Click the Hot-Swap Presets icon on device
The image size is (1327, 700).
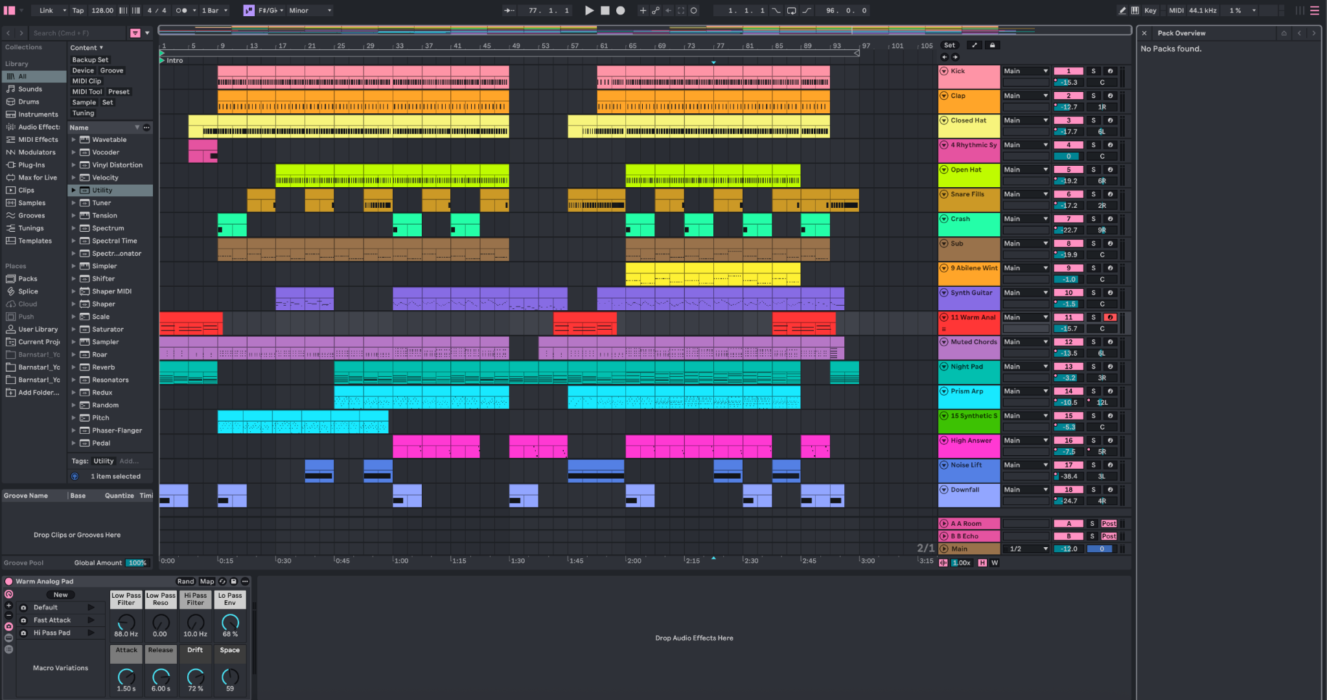(222, 581)
